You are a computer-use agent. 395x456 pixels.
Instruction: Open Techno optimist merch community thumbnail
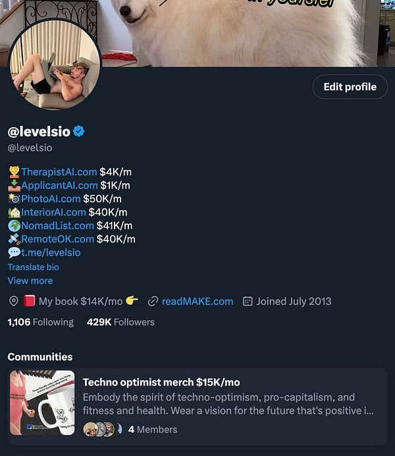coord(42,403)
